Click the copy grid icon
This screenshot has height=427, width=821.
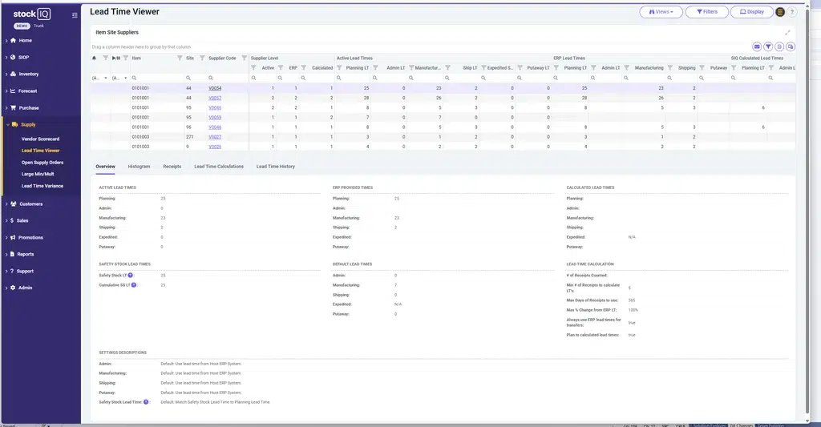click(790, 46)
